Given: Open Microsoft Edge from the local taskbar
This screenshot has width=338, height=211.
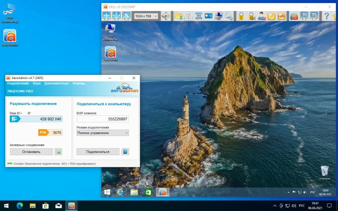Looking at the screenshot, I should coord(20,206).
